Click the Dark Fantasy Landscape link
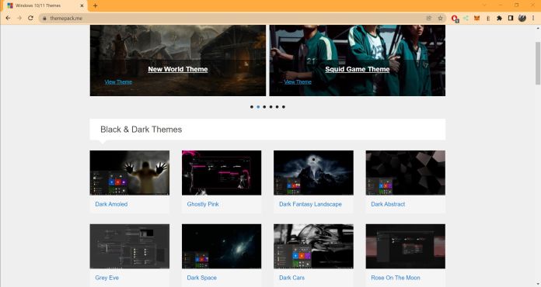541x287 pixels. [x=310, y=204]
